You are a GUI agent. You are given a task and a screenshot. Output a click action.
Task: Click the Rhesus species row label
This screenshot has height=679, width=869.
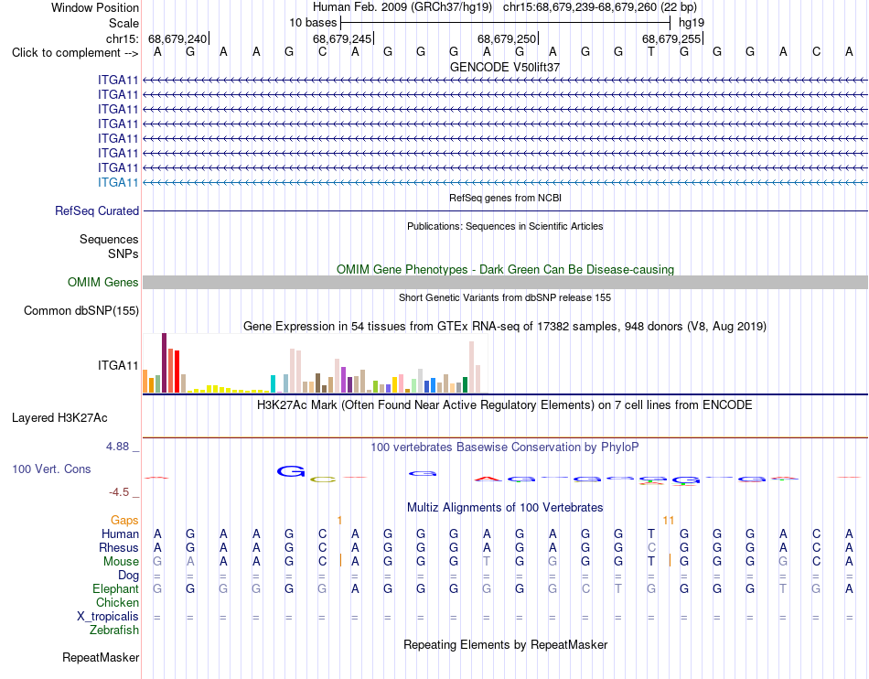click(x=119, y=547)
